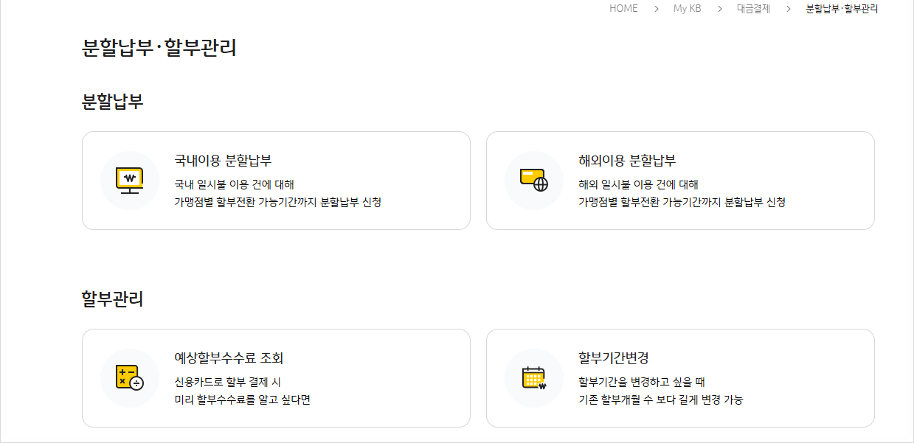Click the page title 분할납부·할부관리 heading
The height and width of the screenshot is (443, 914).
pos(159,48)
